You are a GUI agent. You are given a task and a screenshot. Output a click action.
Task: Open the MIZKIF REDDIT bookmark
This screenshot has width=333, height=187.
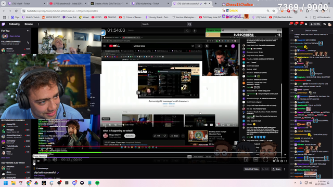point(51,17)
